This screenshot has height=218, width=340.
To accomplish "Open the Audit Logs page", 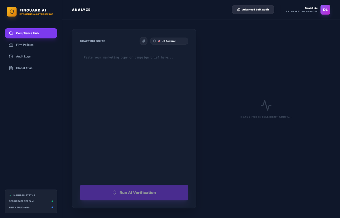I will [x=31, y=56].
